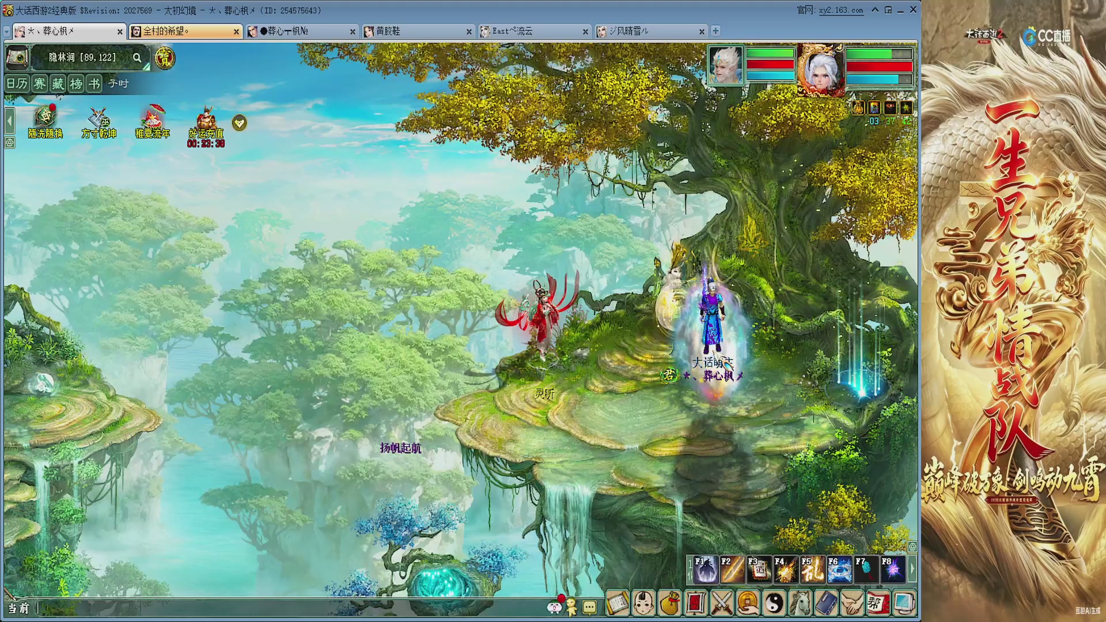This screenshot has width=1106, height=622.
Task: Open the computer monitor system icon
Action: [904, 604]
